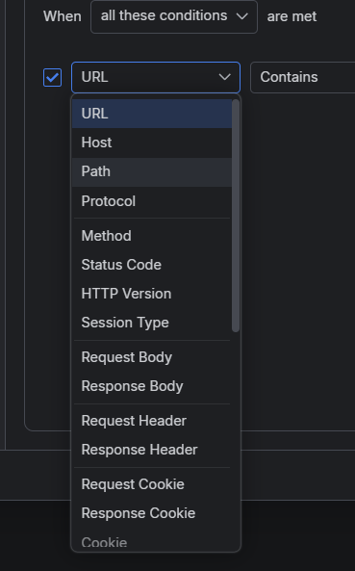This screenshot has height=571, width=355.
Task: Uncheck the URL condition checkbox
Action: [52, 78]
